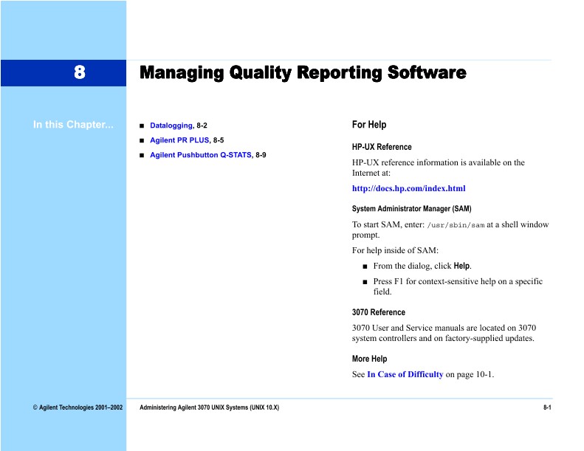Click the HP-UX Reference subheading
The width and height of the screenshot is (584, 451).
pos(382,147)
